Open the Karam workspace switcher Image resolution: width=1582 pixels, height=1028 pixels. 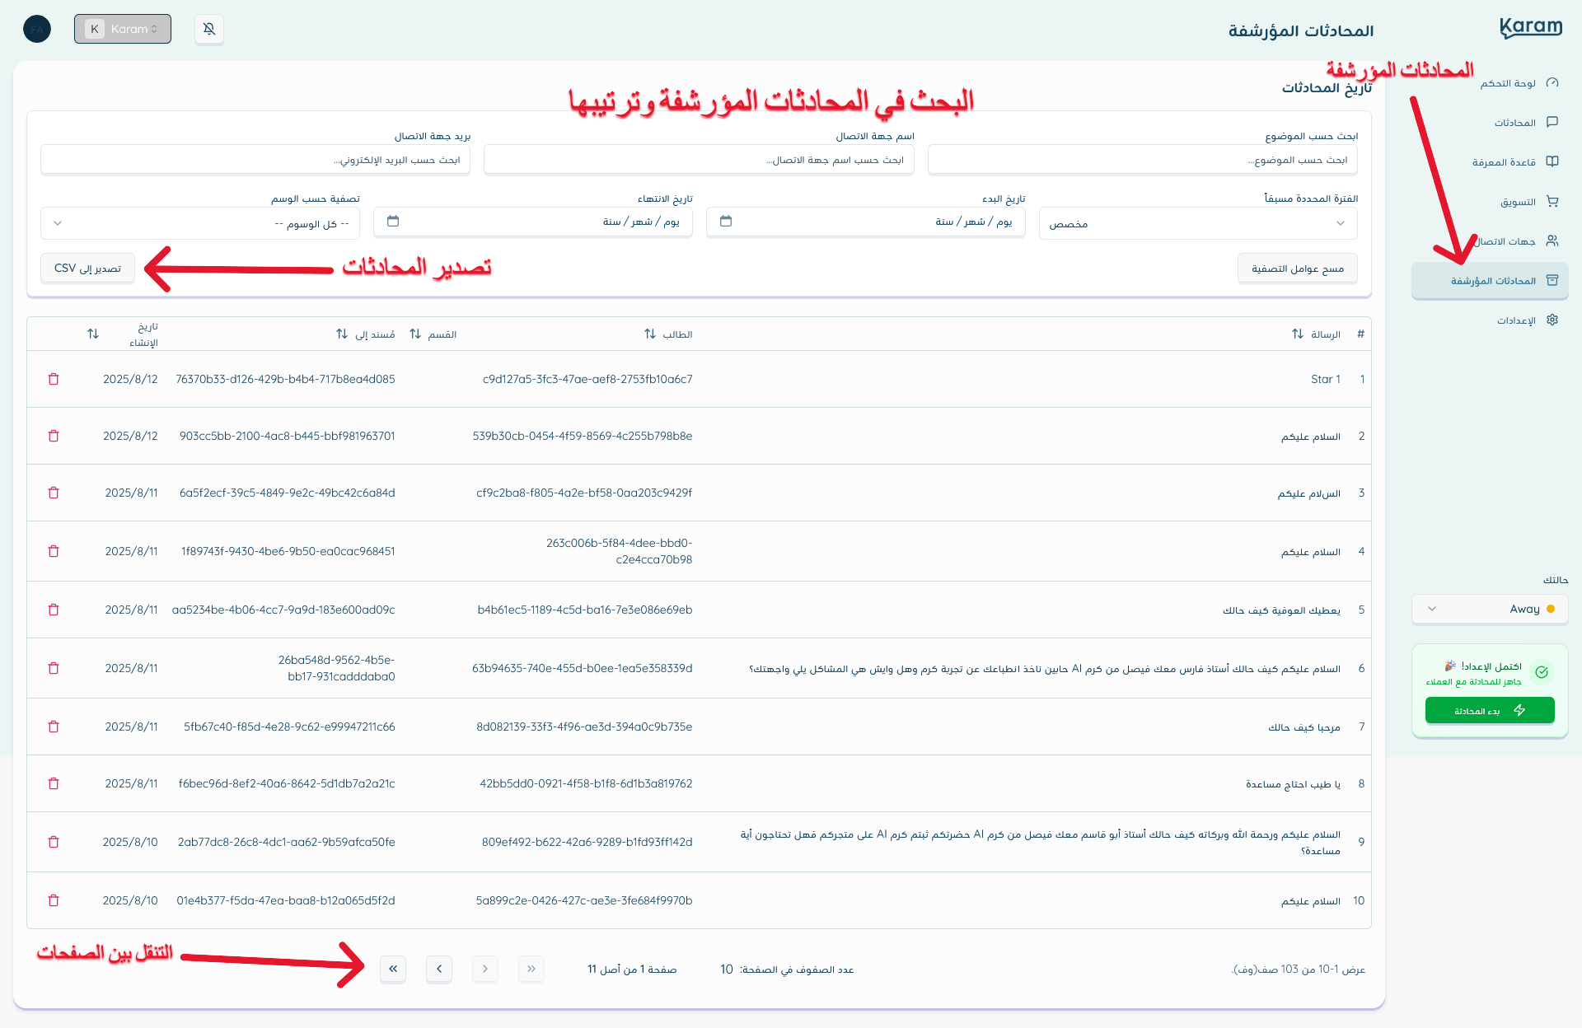point(123,28)
